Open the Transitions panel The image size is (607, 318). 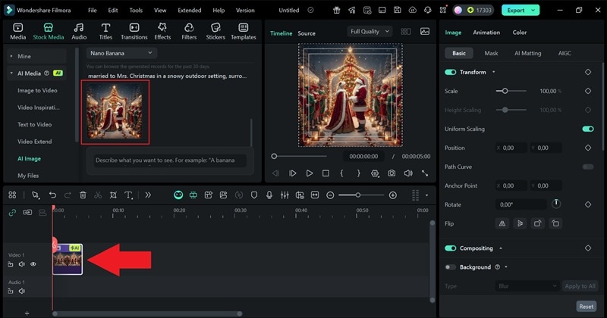(134, 32)
